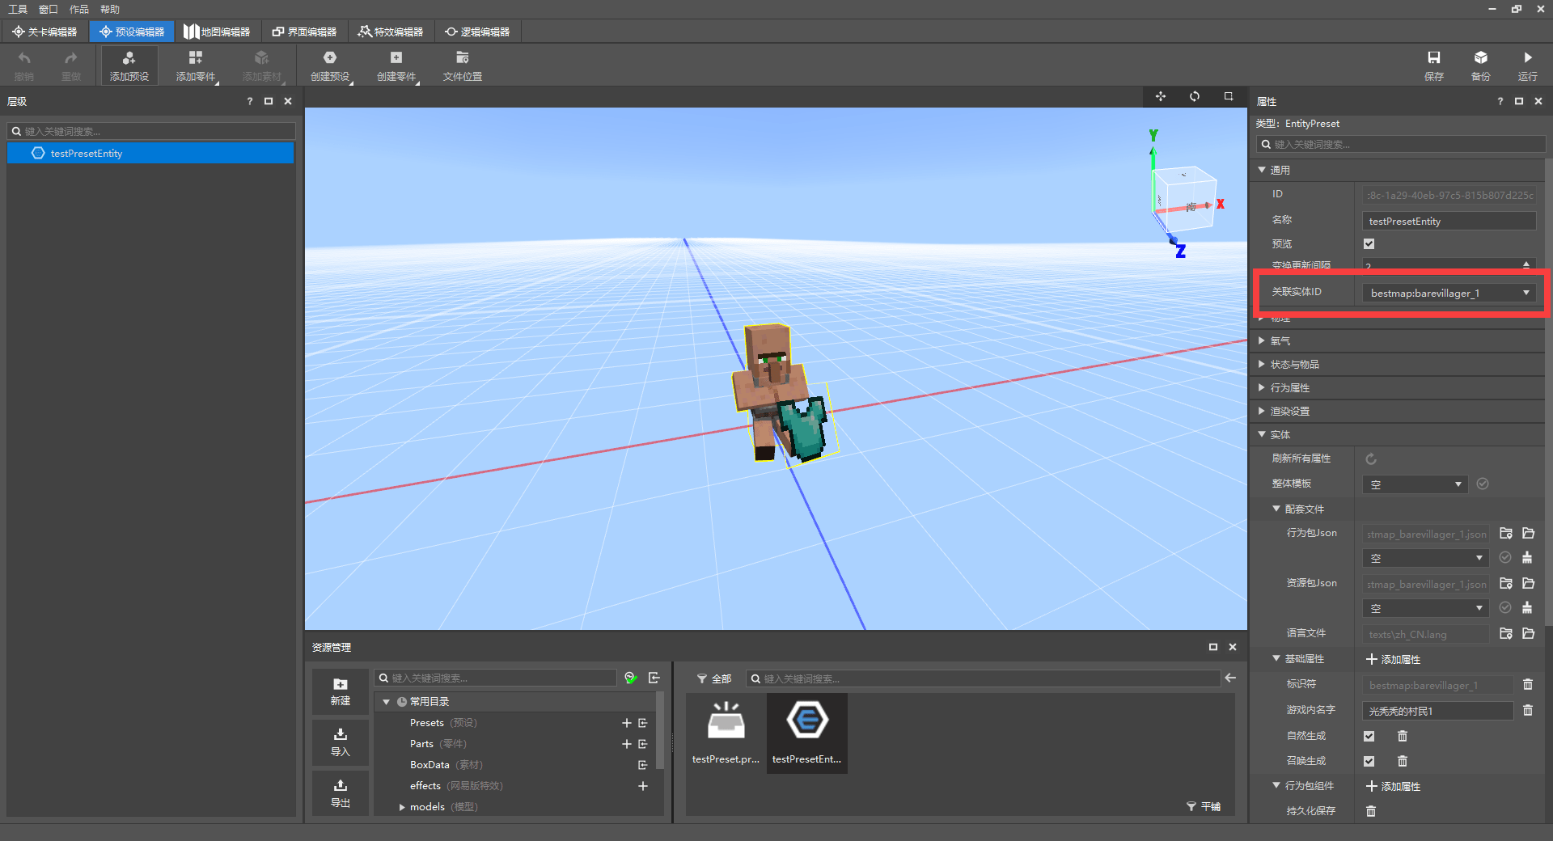Viewport: 1553px width, 841px height.
Task: Add a new effects item
Action: [643, 786]
